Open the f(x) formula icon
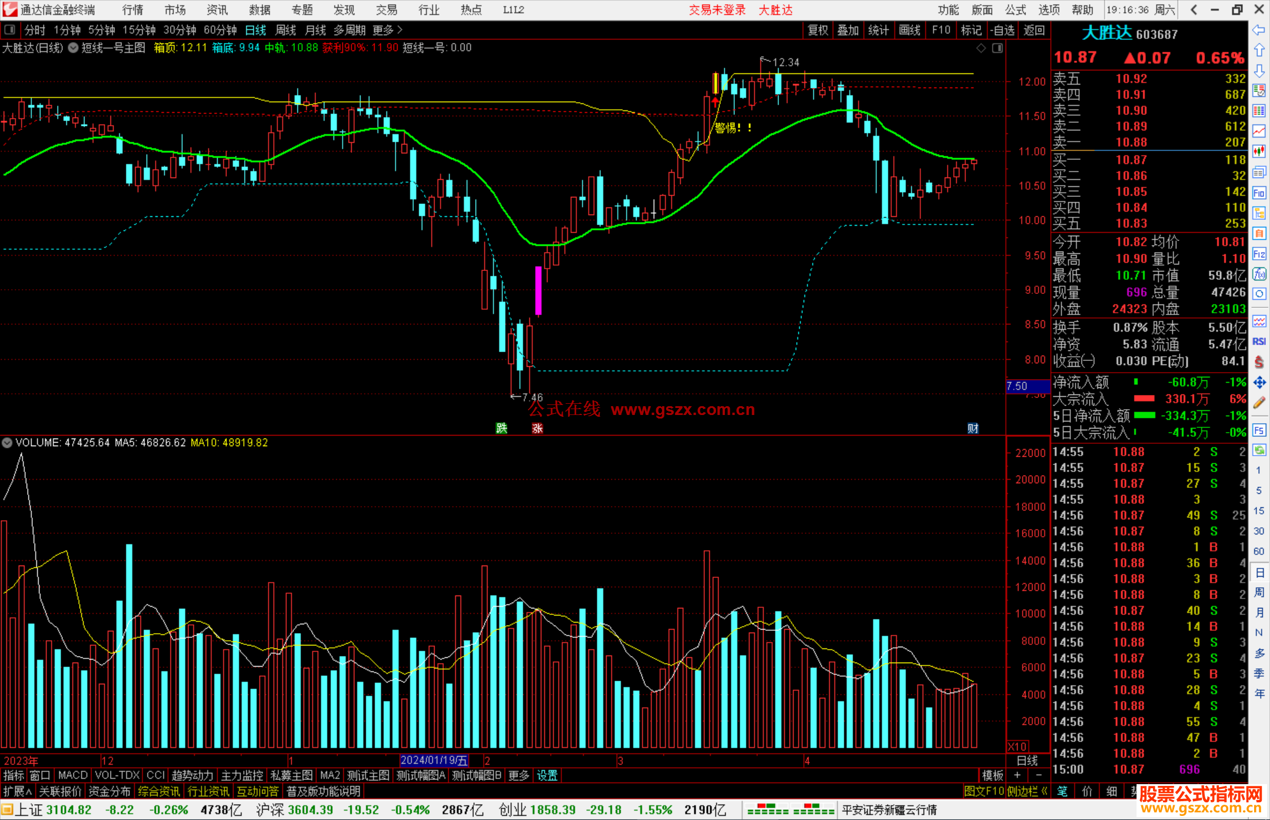 pyautogui.click(x=1259, y=274)
